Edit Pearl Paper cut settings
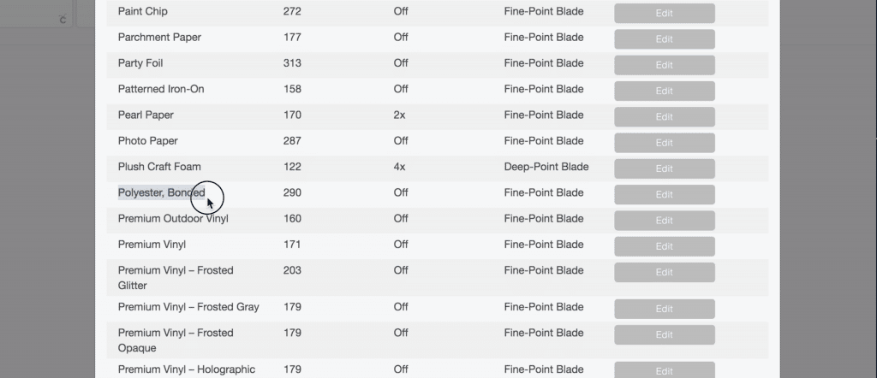The width and height of the screenshot is (877, 378). click(x=664, y=116)
